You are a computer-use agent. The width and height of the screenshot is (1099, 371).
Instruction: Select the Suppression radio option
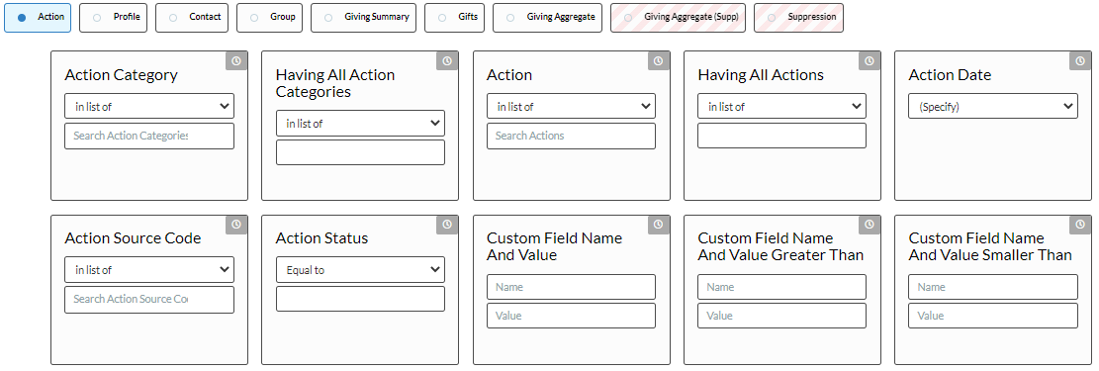pyautogui.click(x=798, y=18)
